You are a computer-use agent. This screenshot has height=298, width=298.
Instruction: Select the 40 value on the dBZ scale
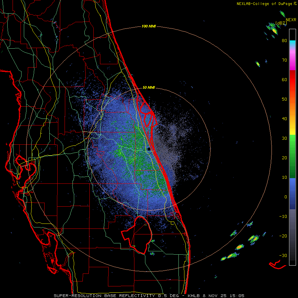point(284,119)
